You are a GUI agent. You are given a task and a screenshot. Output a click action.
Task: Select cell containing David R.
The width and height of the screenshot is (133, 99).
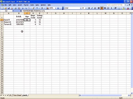coord(9,20)
